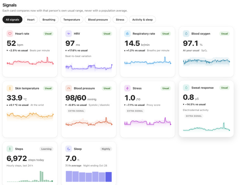Open the Sweat response sparkline chart
Image resolution: width=243 pixels, height=185 pixels.
coord(206,127)
